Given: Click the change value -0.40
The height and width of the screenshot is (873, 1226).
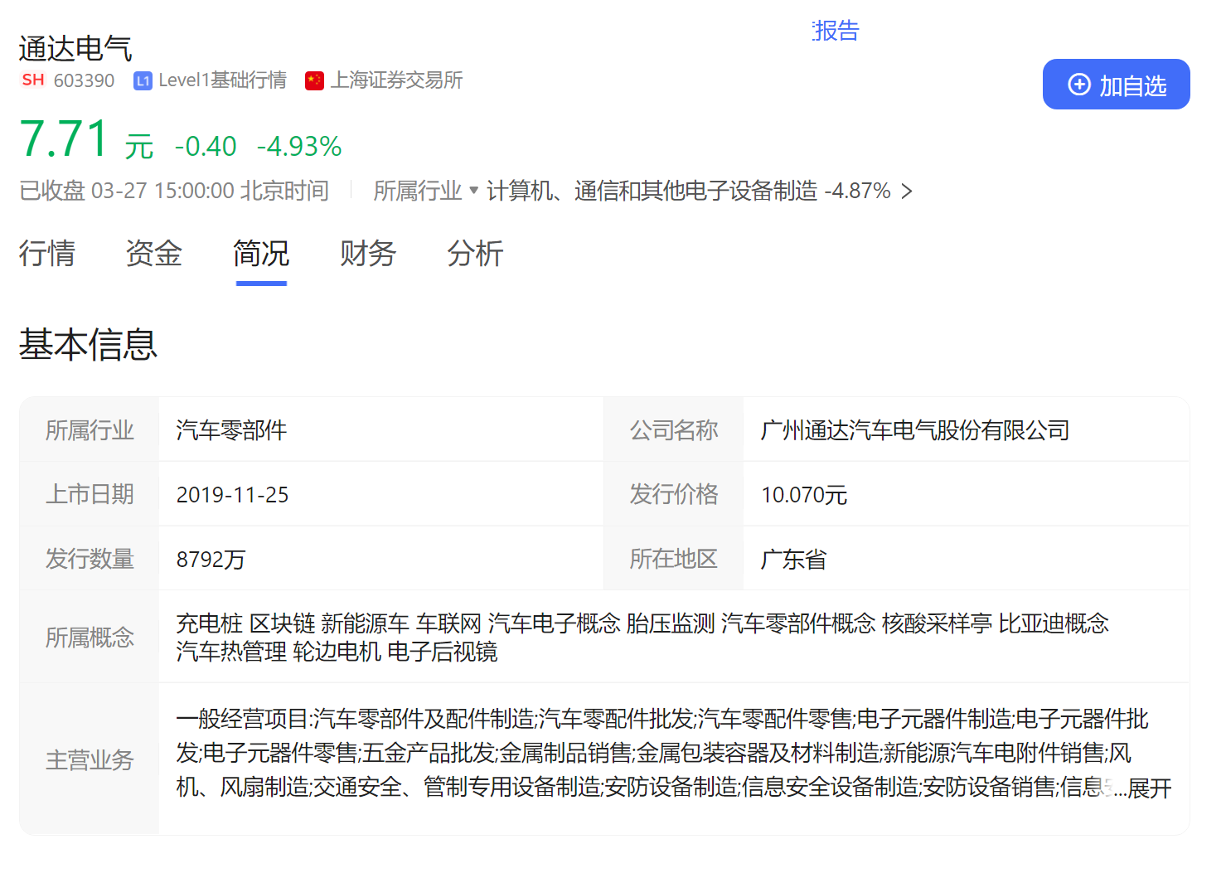Looking at the screenshot, I should click(206, 147).
